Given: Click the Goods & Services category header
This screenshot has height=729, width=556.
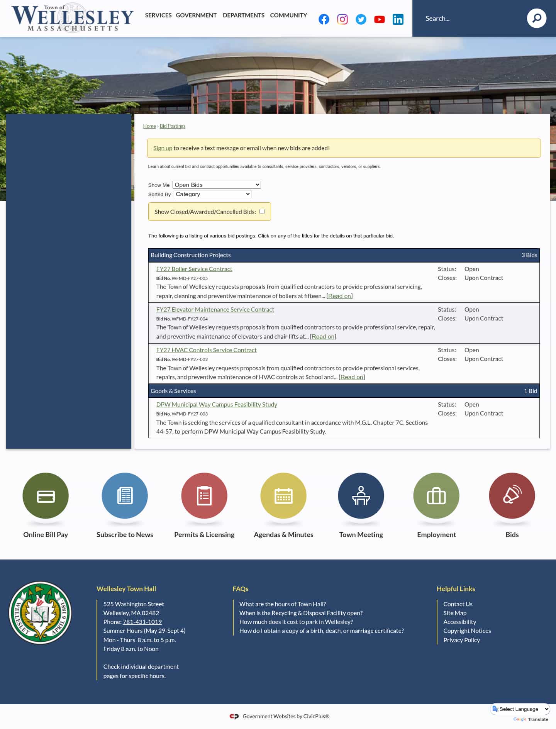Looking at the screenshot, I should 344,391.
